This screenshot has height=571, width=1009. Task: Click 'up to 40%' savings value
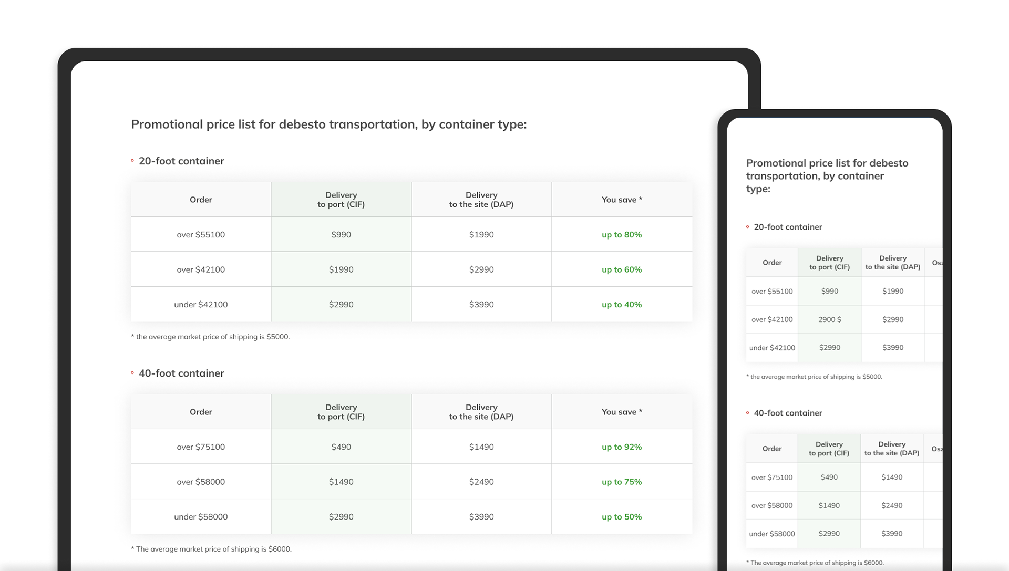[x=622, y=305]
